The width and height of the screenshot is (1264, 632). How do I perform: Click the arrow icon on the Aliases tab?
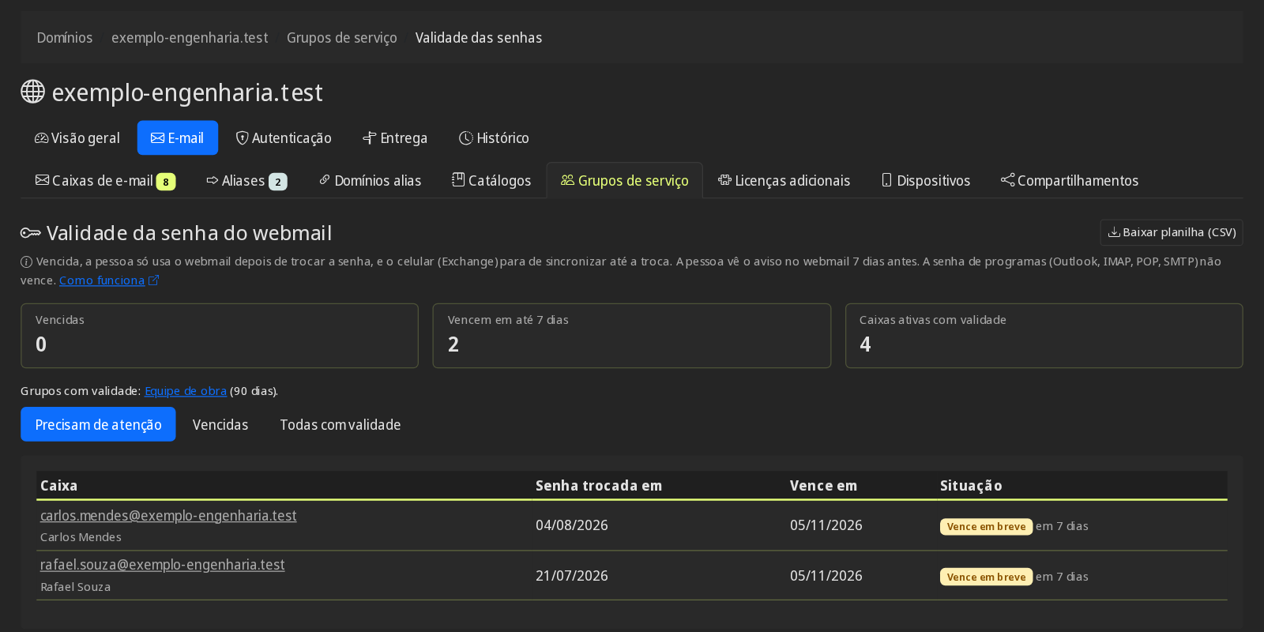coord(213,180)
